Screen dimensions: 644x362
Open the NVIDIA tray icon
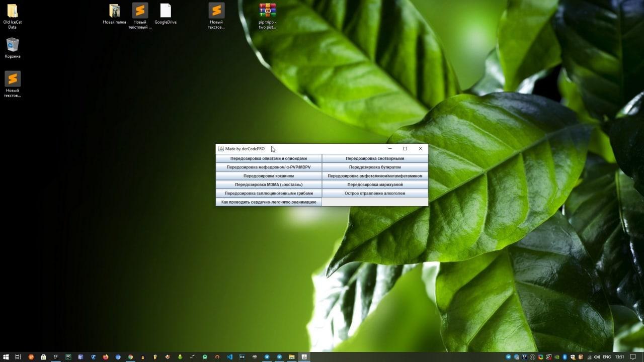pos(557,357)
